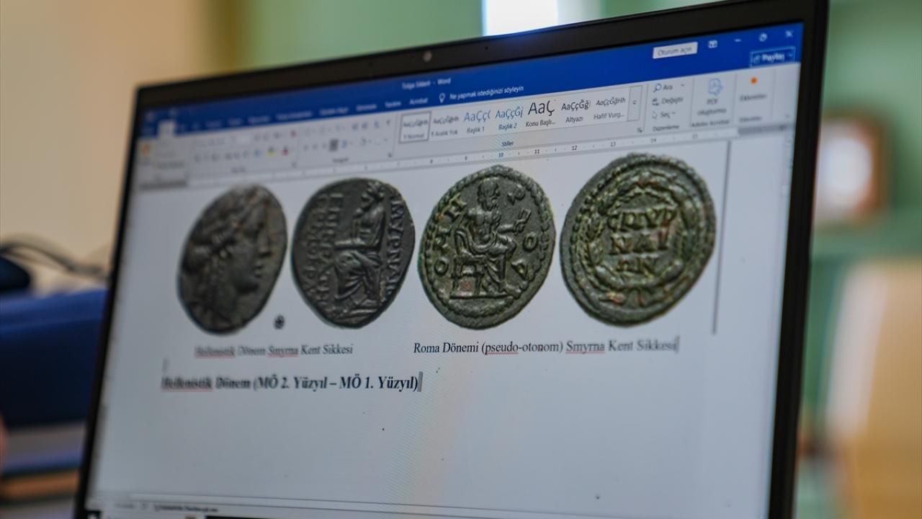The width and height of the screenshot is (922, 519).
Task: Click the Ara find button
Action: (x=663, y=87)
